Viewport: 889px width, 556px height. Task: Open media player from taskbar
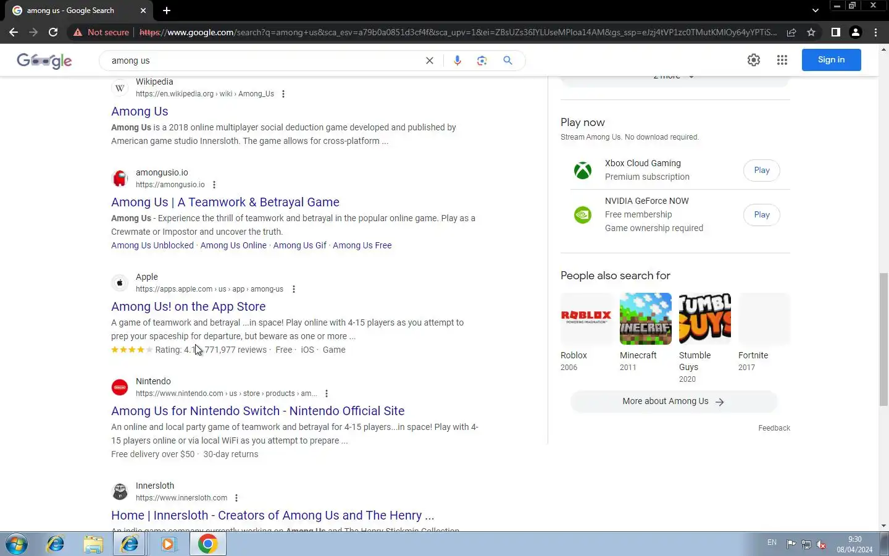(168, 544)
